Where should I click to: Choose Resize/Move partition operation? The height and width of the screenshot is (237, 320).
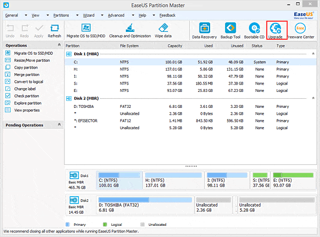(x=32, y=61)
